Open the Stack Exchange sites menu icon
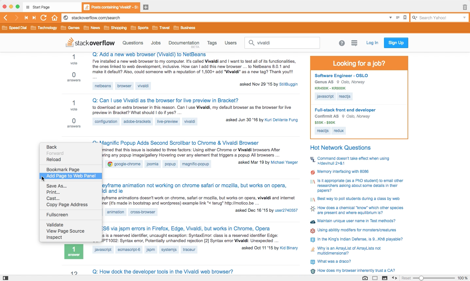 click(x=354, y=43)
